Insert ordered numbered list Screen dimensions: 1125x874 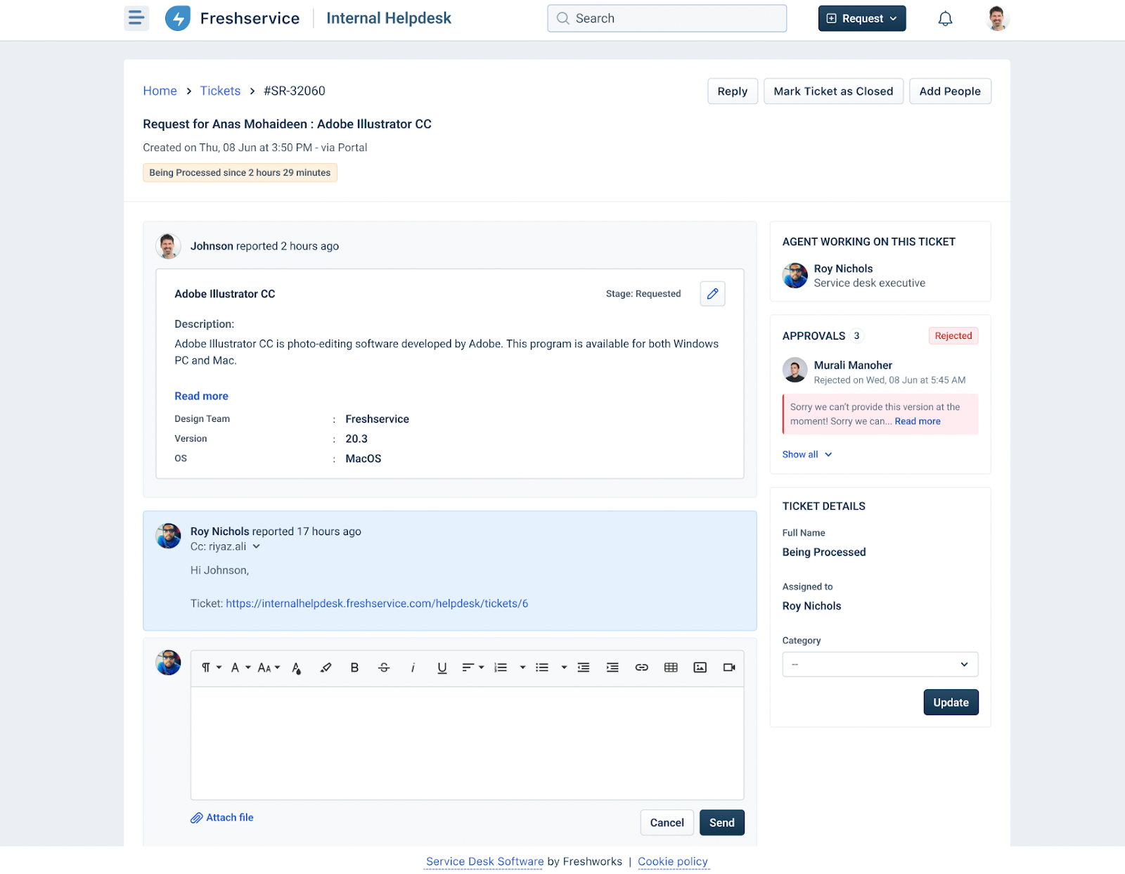click(x=501, y=667)
